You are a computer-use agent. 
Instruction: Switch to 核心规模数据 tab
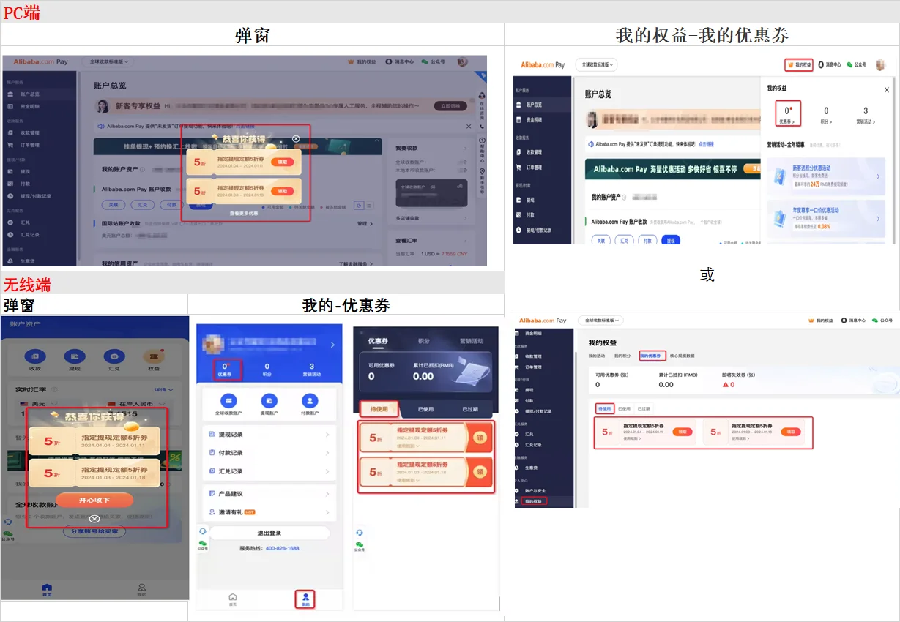[x=682, y=356]
